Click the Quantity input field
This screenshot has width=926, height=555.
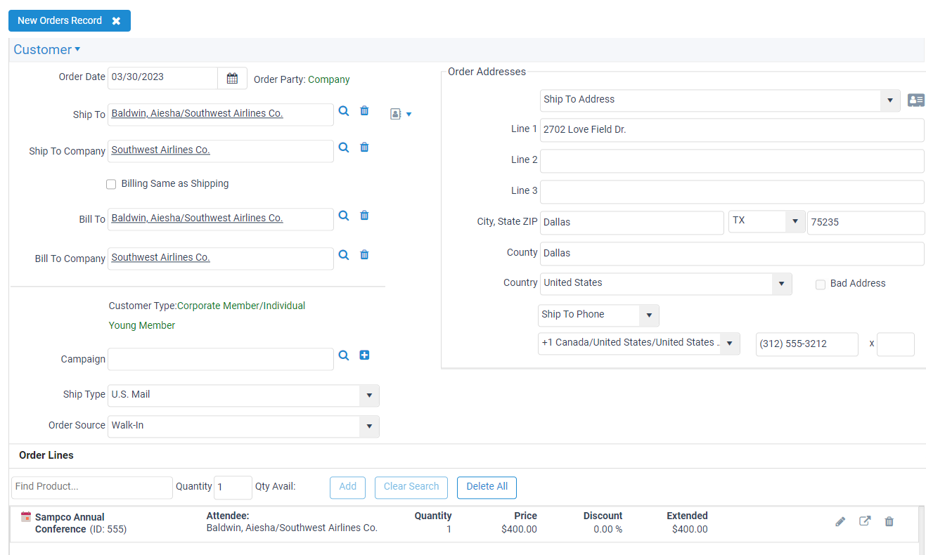[x=233, y=488]
